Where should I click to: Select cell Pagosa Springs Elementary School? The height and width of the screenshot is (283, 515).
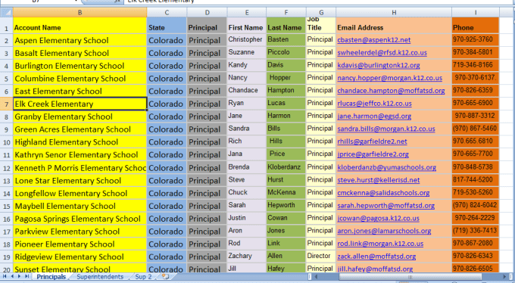tap(80, 219)
